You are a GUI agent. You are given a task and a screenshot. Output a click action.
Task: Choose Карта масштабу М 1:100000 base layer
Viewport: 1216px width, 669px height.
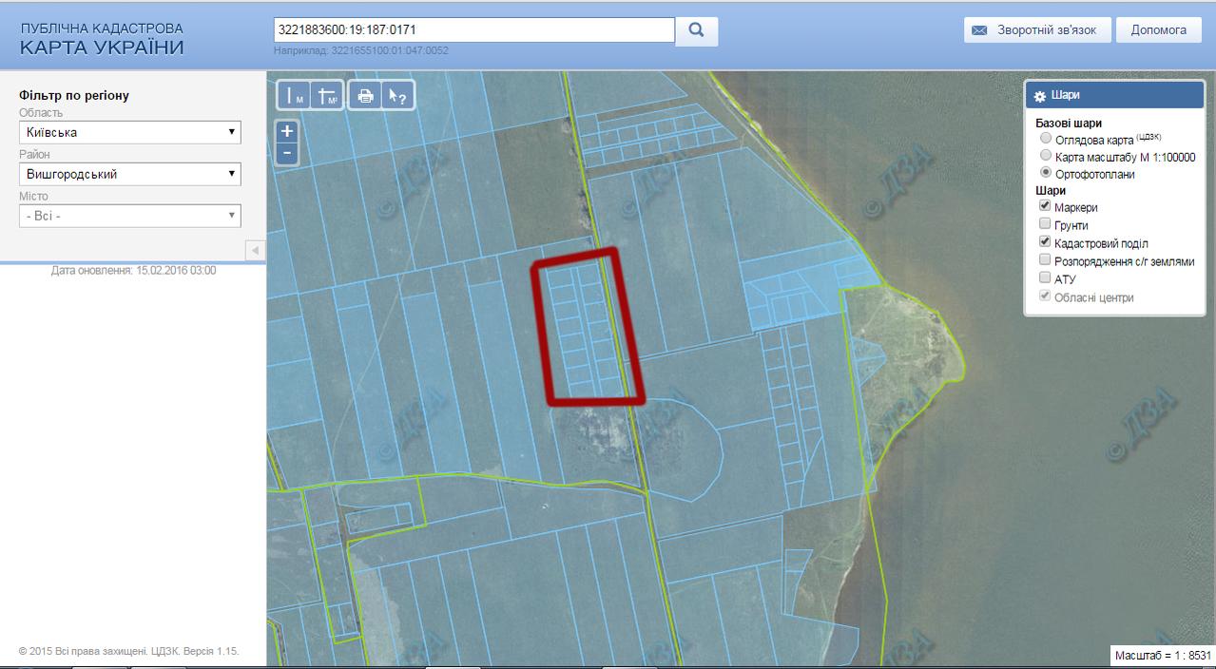click(1047, 156)
